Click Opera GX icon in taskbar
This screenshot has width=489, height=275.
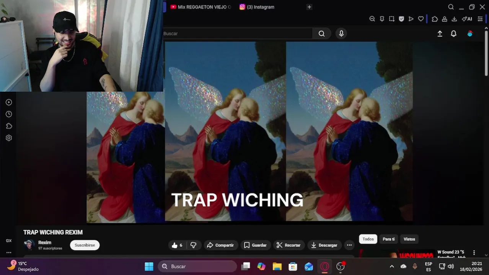[324, 267]
